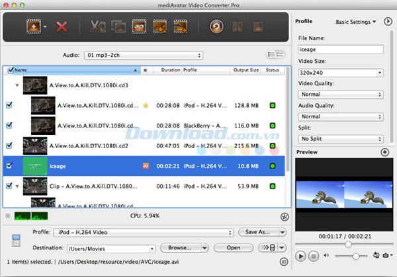Open the Add File dropdown arrow
Image resolution: width=397 pixels, height=277 pixels.
pyautogui.click(x=45, y=26)
